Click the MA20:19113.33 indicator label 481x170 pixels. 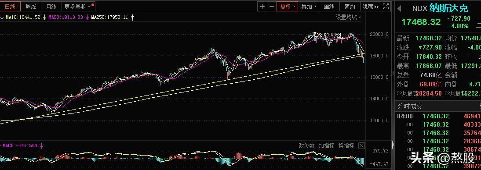click(66, 18)
